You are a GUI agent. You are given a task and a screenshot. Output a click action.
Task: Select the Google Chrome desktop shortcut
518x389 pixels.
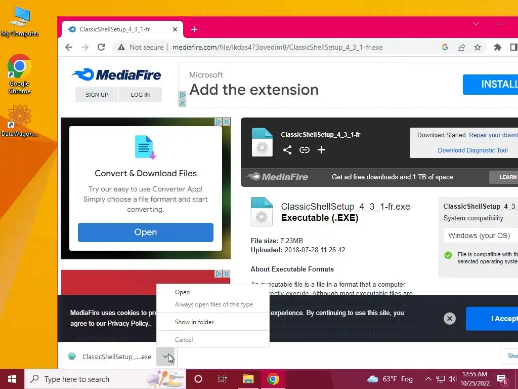[x=20, y=74]
